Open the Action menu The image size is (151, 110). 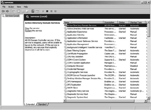pos(11,7)
